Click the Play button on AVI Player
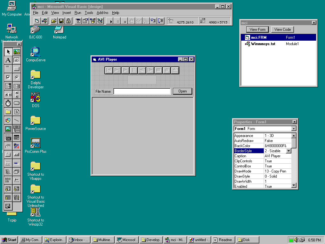 125,70
